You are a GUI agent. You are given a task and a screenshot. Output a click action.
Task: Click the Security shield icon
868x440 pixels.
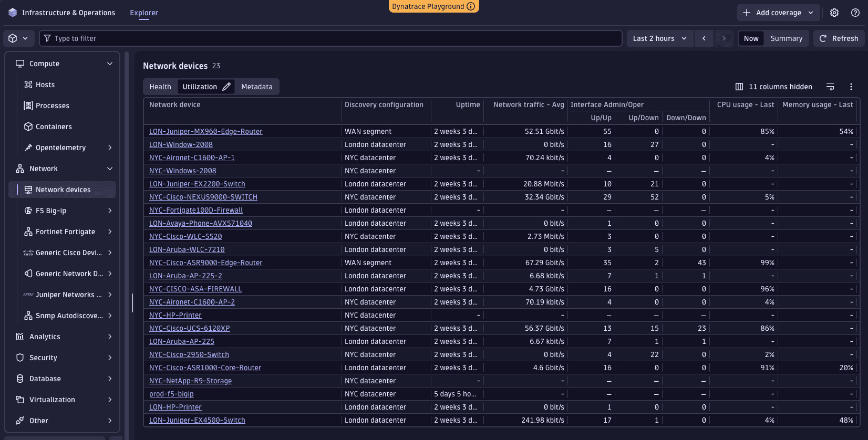click(x=20, y=358)
